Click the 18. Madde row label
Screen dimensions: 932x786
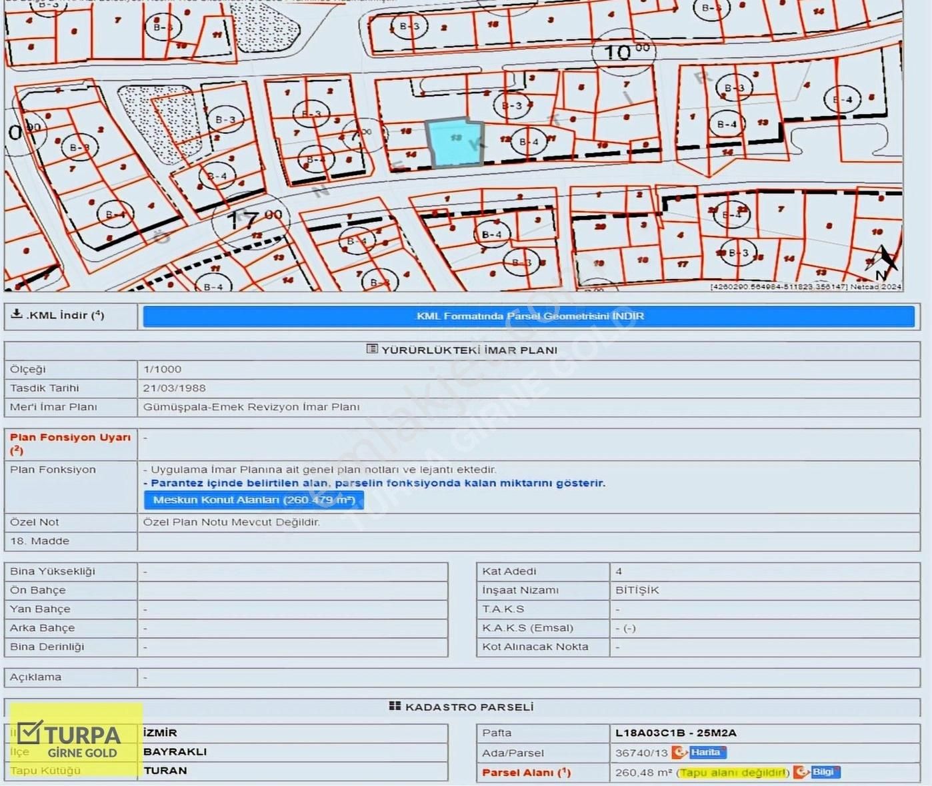[39, 541]
